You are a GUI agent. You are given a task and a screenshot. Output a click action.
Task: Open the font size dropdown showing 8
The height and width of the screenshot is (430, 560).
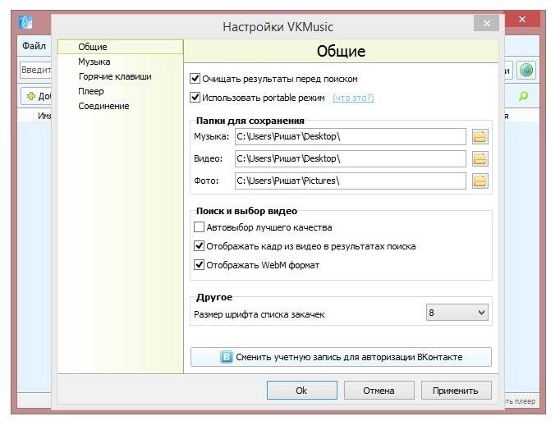[457, 313]
